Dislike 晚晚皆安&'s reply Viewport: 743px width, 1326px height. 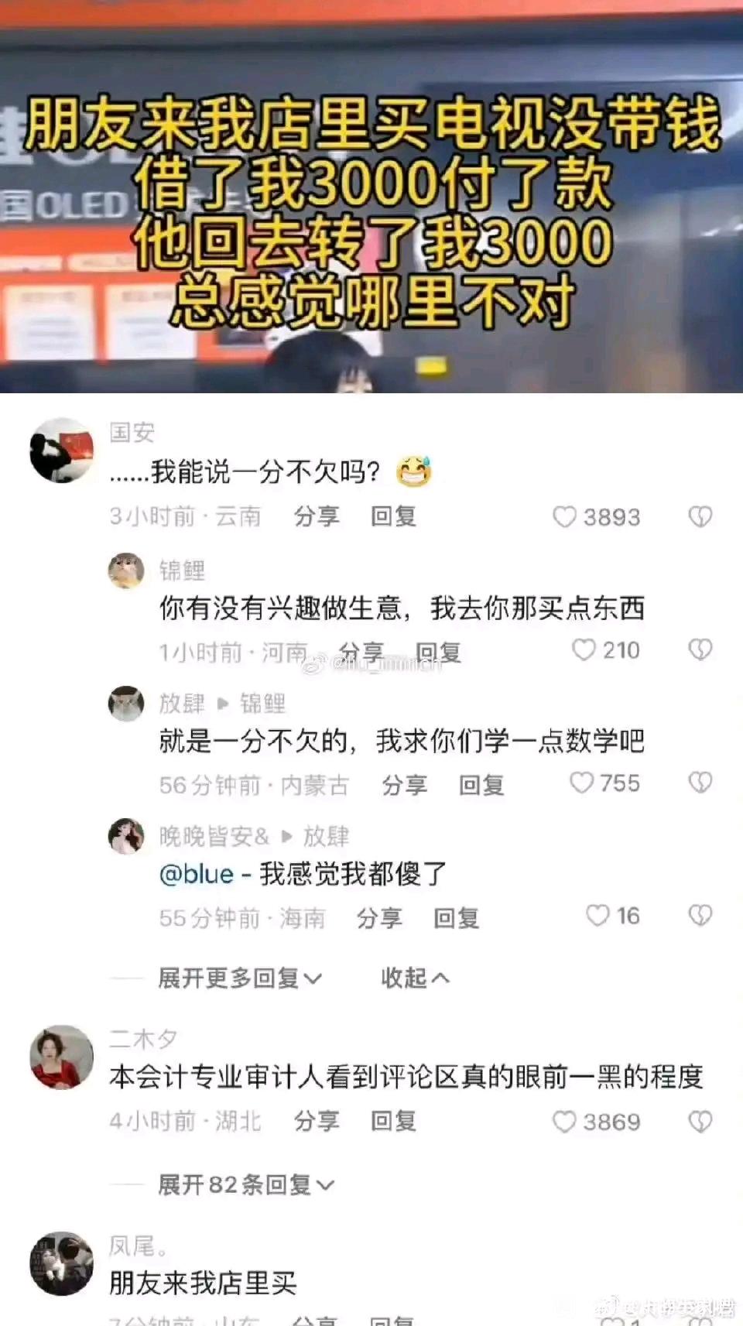click(700, 916)
